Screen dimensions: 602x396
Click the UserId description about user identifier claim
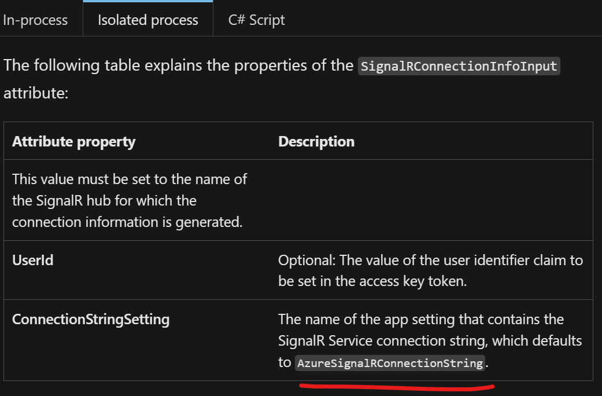(x=431, y=271)
